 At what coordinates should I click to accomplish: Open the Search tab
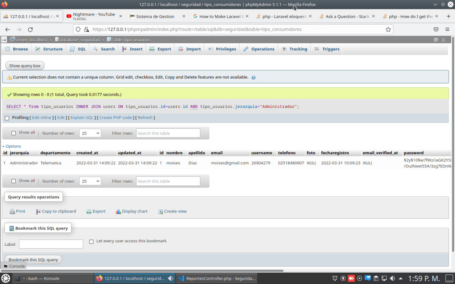(104, 49)
